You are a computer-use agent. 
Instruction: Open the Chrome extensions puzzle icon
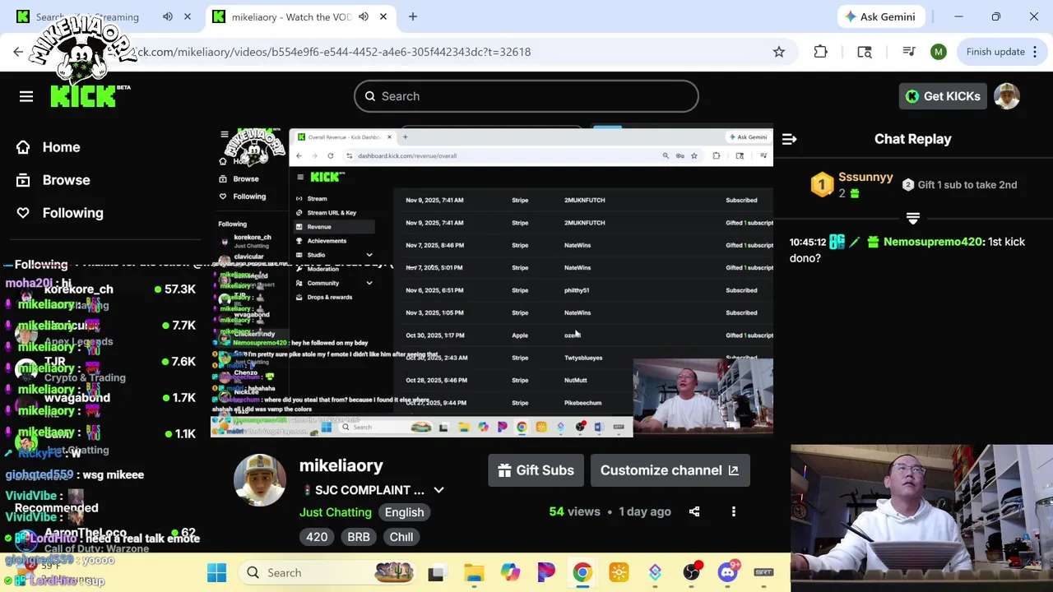coord(820,52)
